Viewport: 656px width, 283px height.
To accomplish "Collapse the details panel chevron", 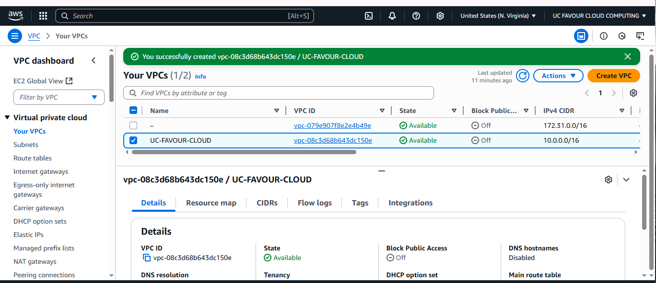I will tap(626, 180).
